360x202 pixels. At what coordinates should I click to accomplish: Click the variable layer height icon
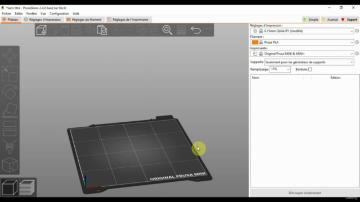pyautogui.click(x=181, y=30)
